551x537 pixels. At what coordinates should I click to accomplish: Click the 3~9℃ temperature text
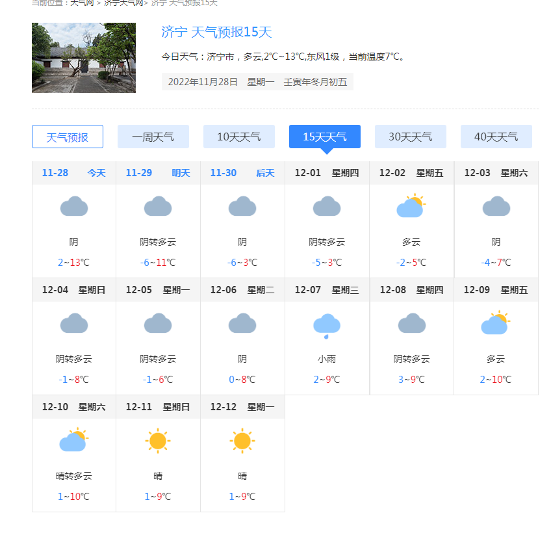click(411, 380)
